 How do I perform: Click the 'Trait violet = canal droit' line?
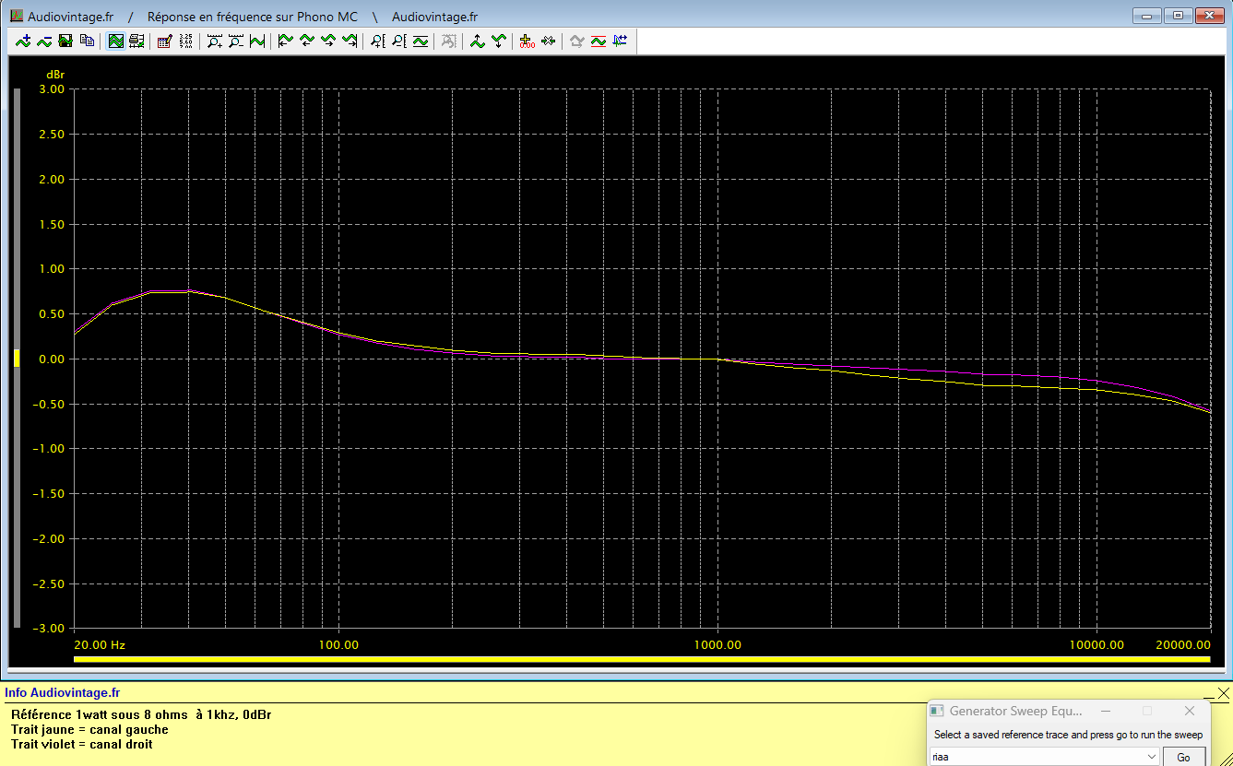pyautogui.click(x=82, y=744)
